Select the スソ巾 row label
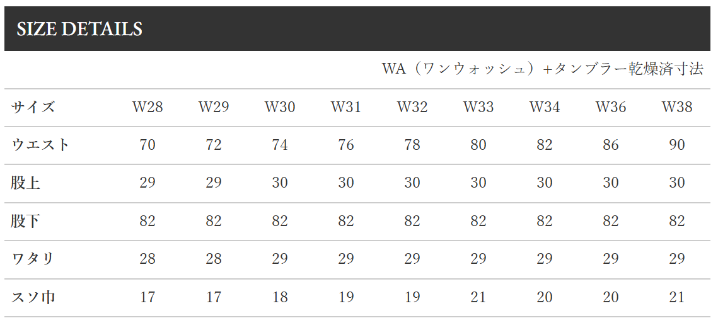The image size is (718, 323). tap(33, 297)
